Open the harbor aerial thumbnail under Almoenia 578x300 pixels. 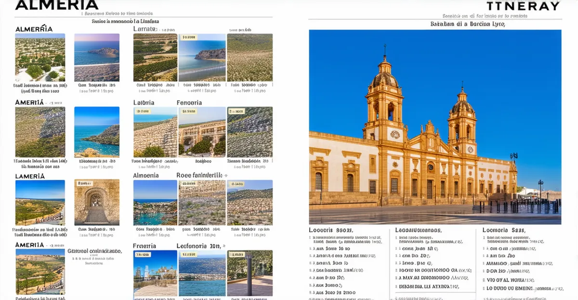[x=155, y=202]
